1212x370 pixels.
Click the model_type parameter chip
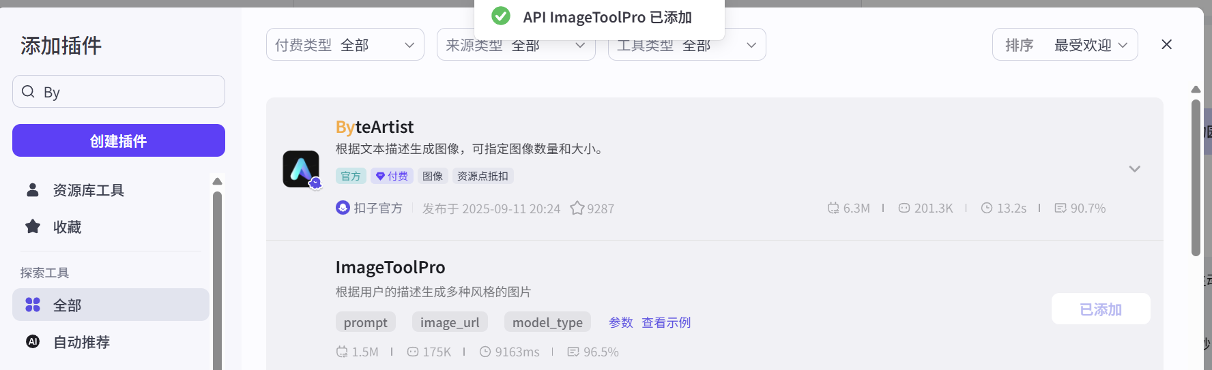(x=547, y=322)
